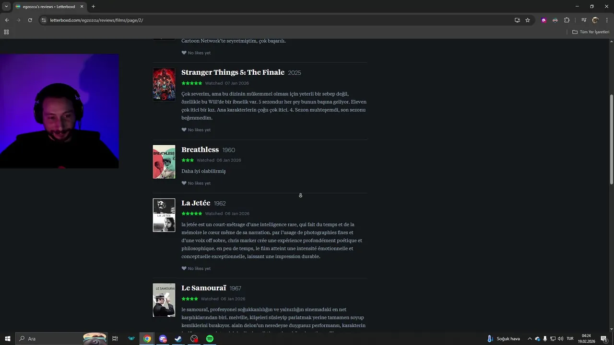Screen dimensions: 614x345
Task: Install this site as an app
Action: coord(517,20)
